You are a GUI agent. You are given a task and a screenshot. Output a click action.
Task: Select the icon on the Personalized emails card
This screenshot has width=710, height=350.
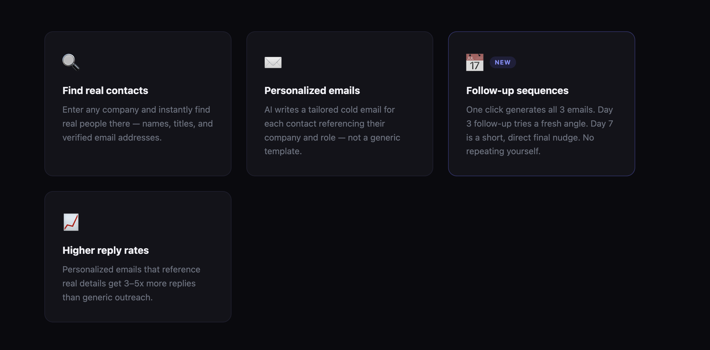click(x=273, y=62)
